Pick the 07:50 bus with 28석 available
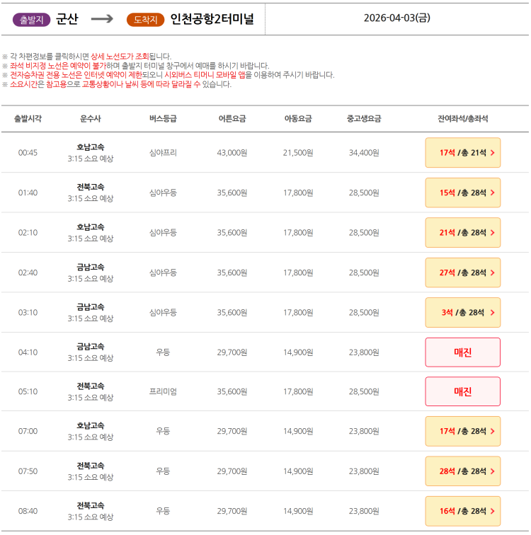This screenshot has height=535, width=531. pyautogui.click(x=462, y=471)
